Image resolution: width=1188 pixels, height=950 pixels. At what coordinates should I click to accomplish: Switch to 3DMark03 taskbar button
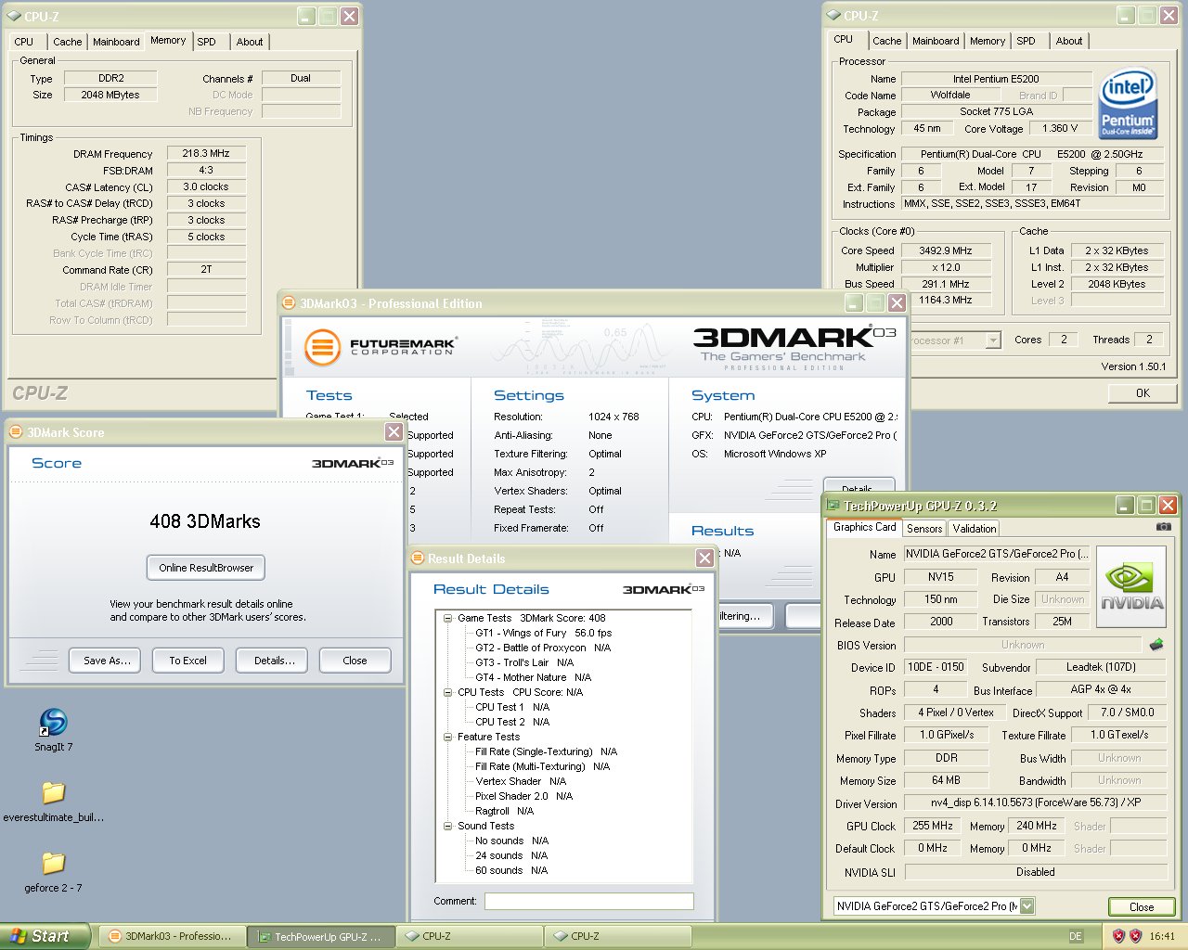(x=171, y=936)
